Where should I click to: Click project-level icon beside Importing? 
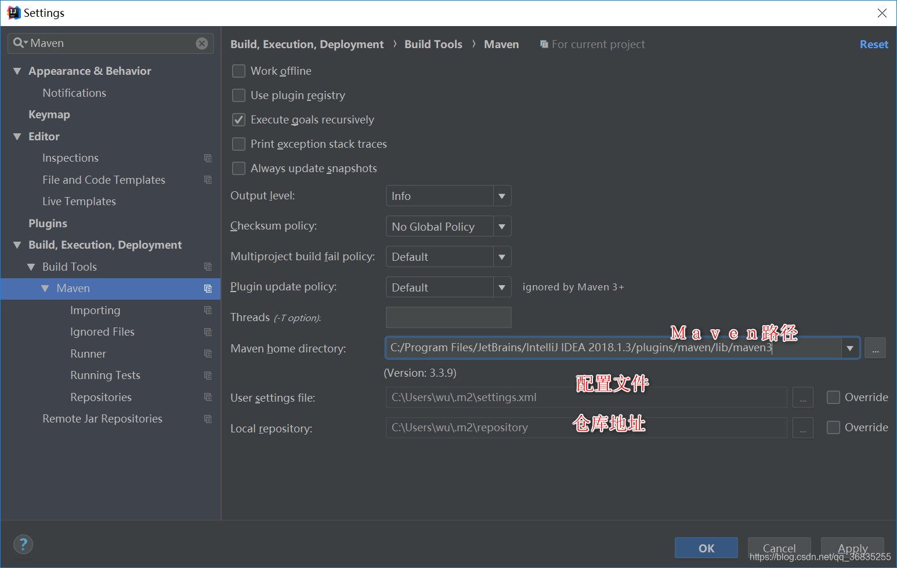coord(208,310)
